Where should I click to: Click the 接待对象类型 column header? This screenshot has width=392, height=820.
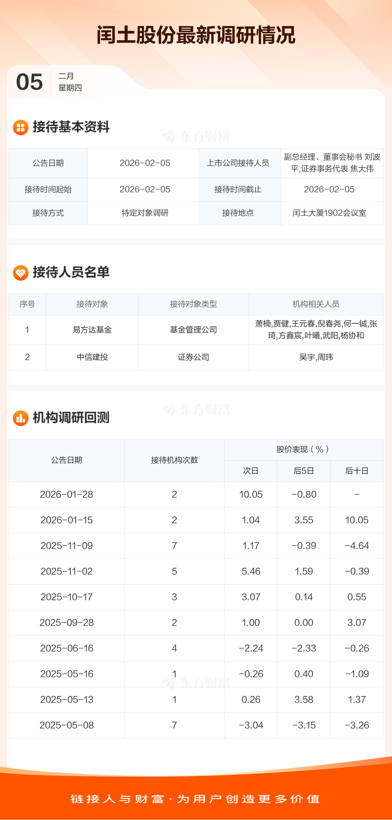pyautogui.click(x=194, y=304)
